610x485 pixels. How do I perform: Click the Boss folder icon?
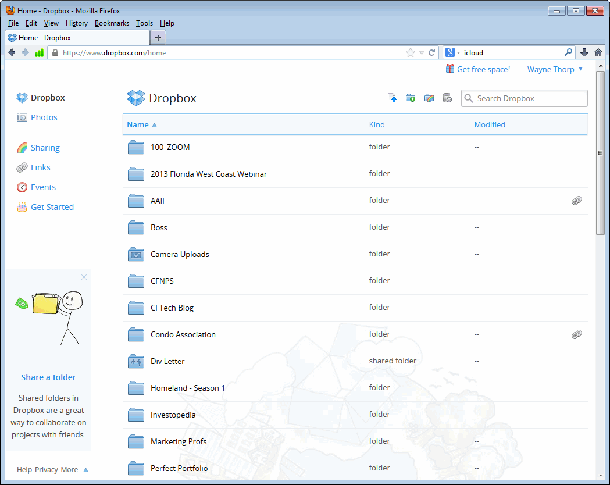[x=136, y=227]
